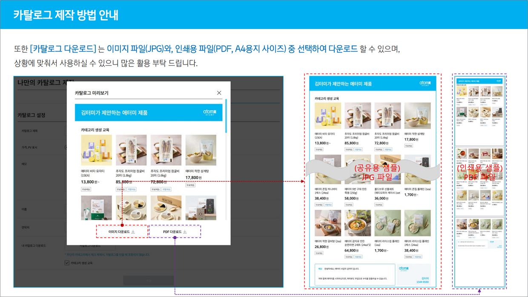The height and width of the screenshot is (297, 528).
Task: Click the preview modal vertical scrollbar
Action: pyautogui.click(x=226, y=116)
